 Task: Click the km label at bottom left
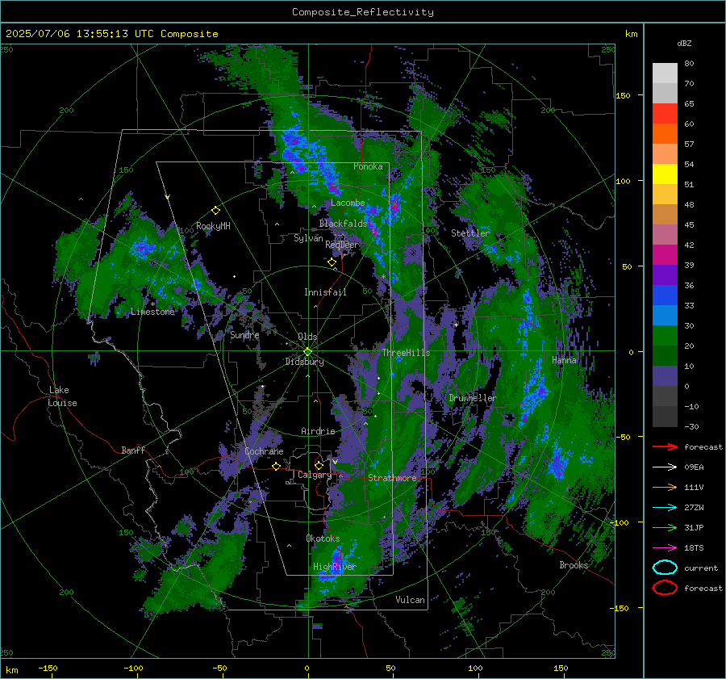[x=11, y=670]
